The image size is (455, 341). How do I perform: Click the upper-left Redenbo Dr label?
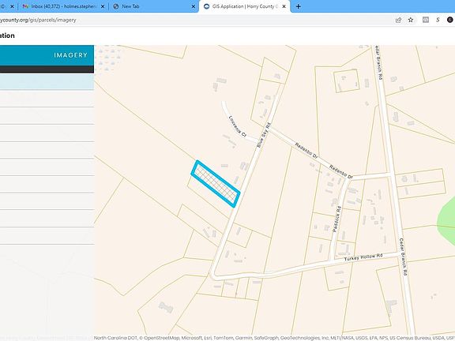coord(306,151)
